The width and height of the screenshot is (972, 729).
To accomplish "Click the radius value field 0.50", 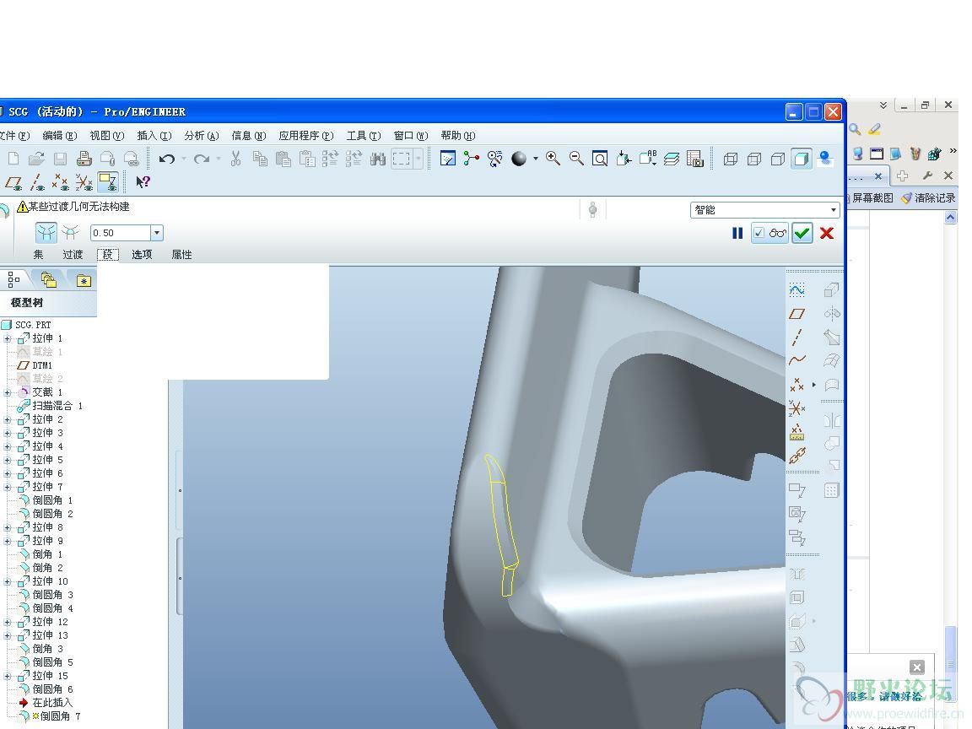I will [x=121, y=233].
